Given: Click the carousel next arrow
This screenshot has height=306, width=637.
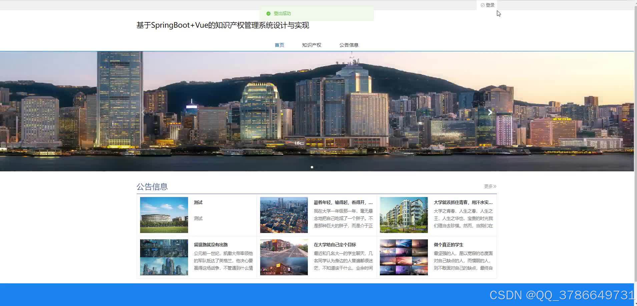Looking at the screenshot, I should pos(490,112).
